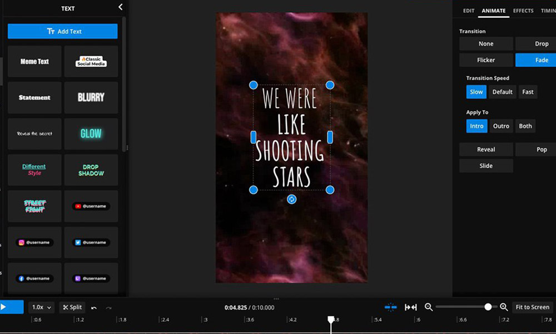
Task: Click the rotate handle below the text box
Action: point(291,199)
